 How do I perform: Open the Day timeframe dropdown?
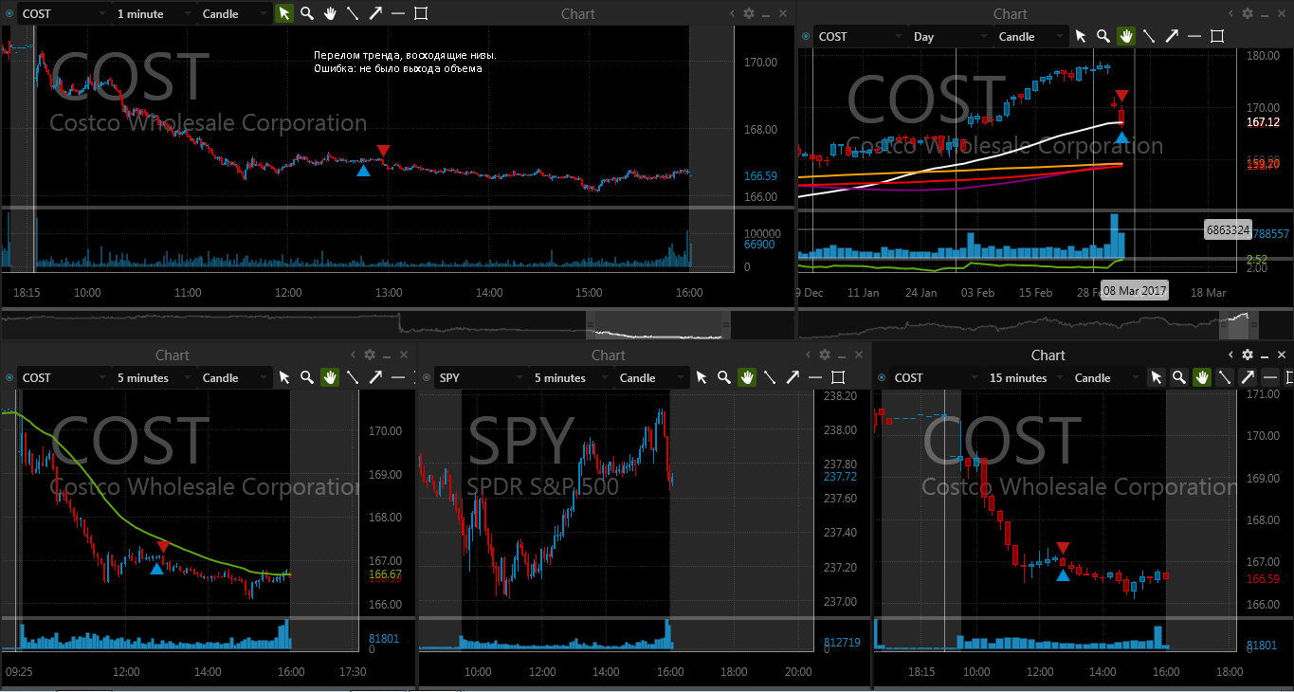[951, 36]
